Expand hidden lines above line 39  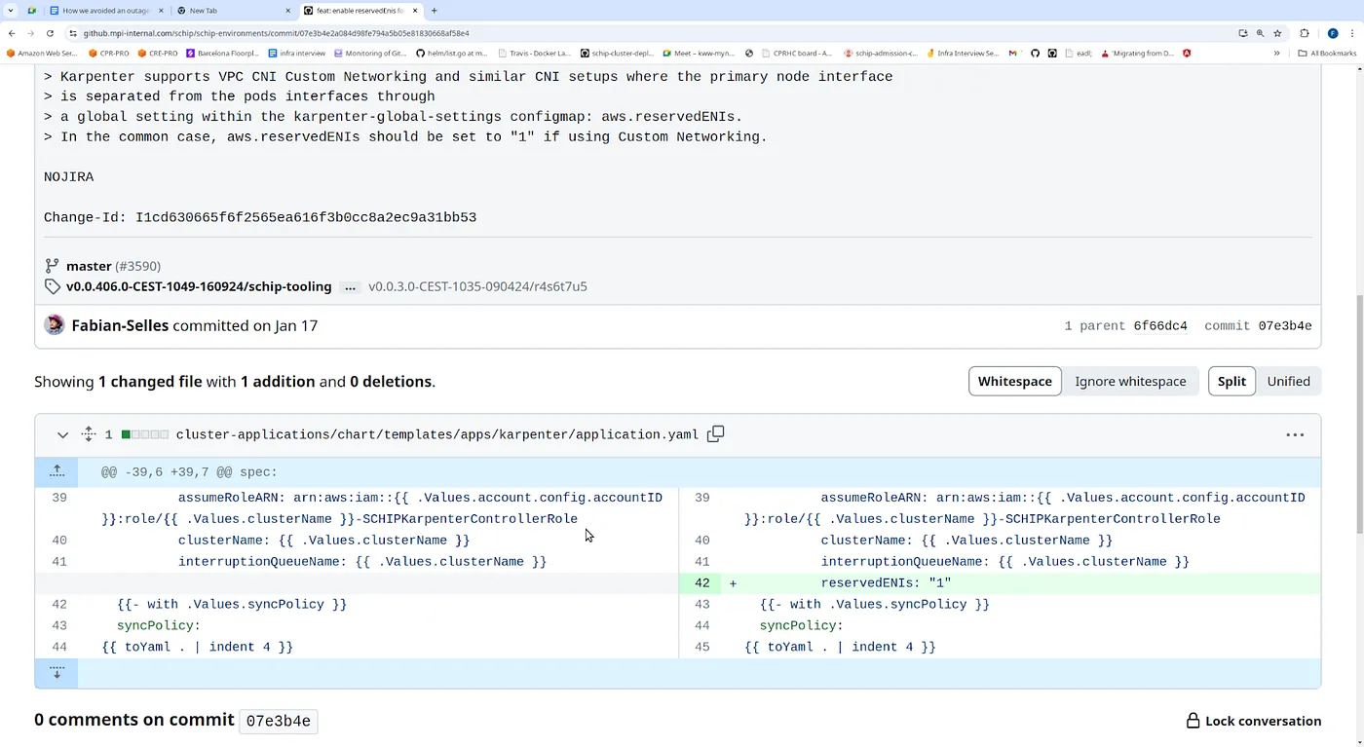pyautogui.click(x=57, y=472)
